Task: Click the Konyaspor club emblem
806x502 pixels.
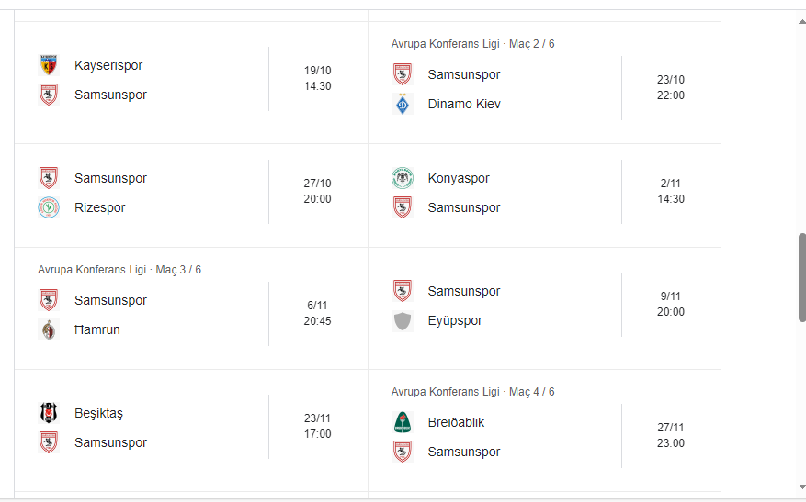Action: point(403,178)
